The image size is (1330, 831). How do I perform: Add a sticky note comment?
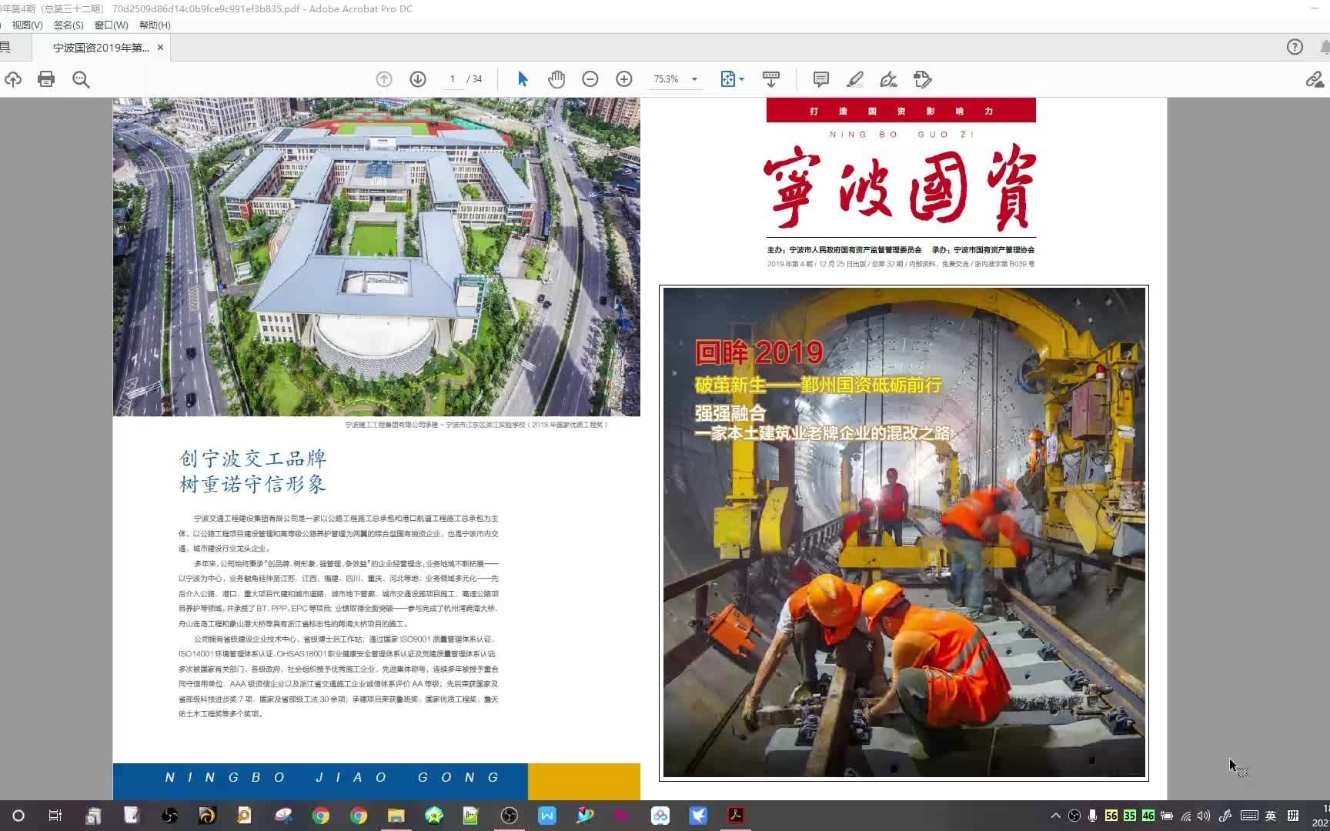pyautogui.click(x=821, y=79)
